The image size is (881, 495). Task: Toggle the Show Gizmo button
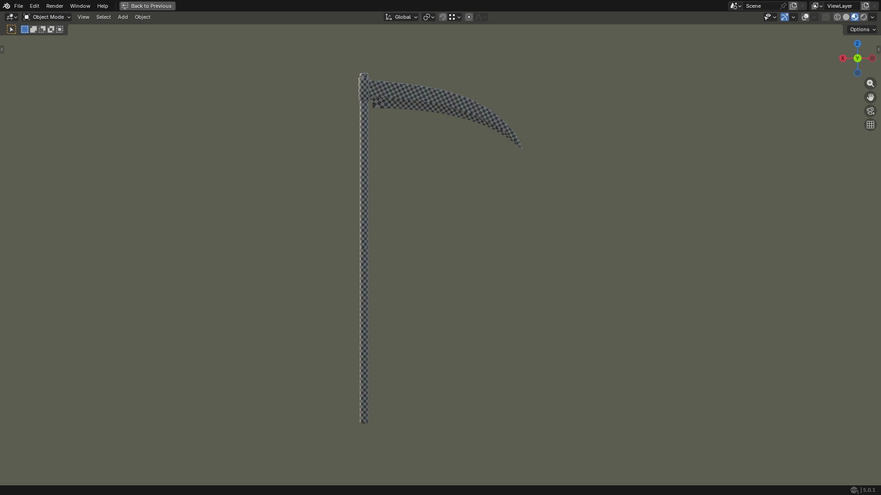785,17
